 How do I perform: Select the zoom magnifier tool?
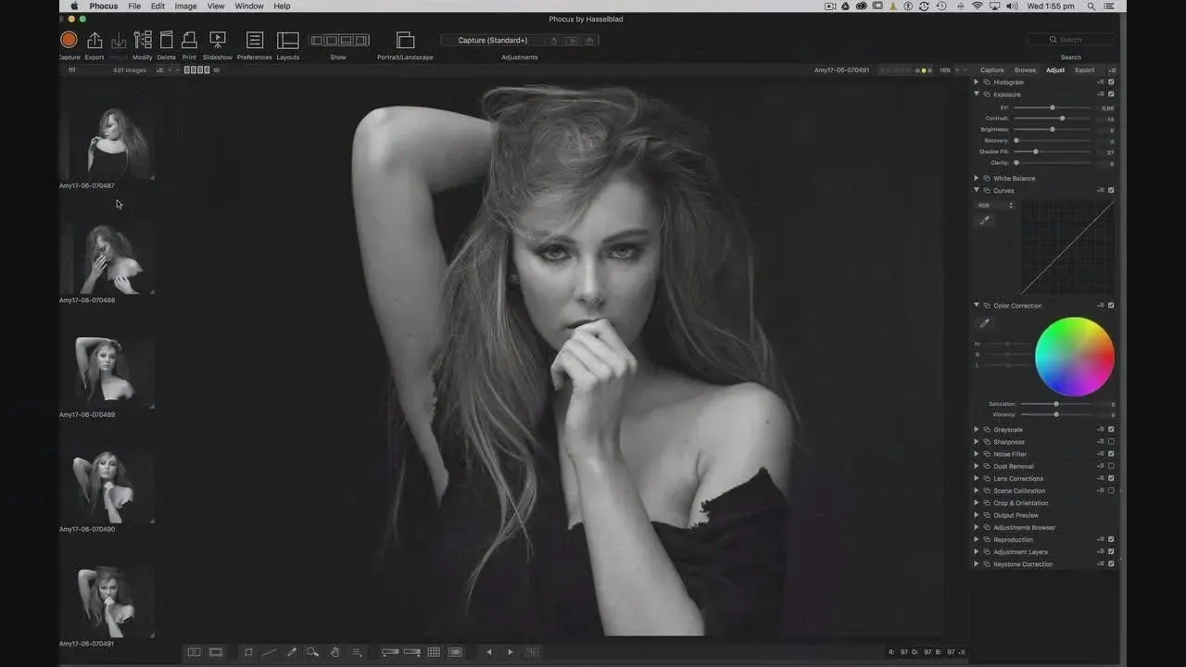click(x=312, y=652)
